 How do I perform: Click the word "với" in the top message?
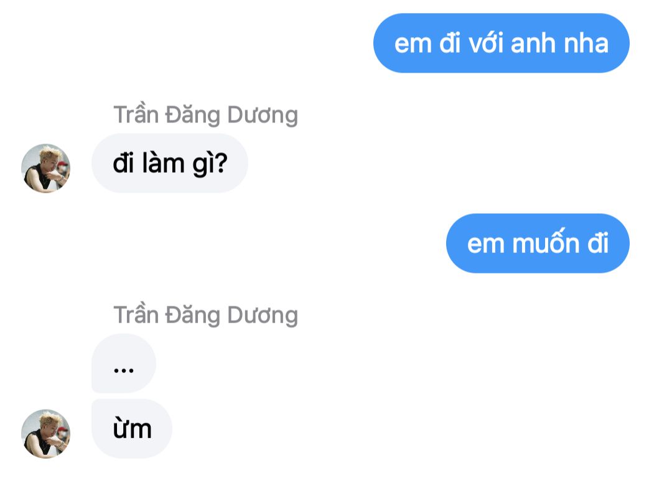(485, 44)
